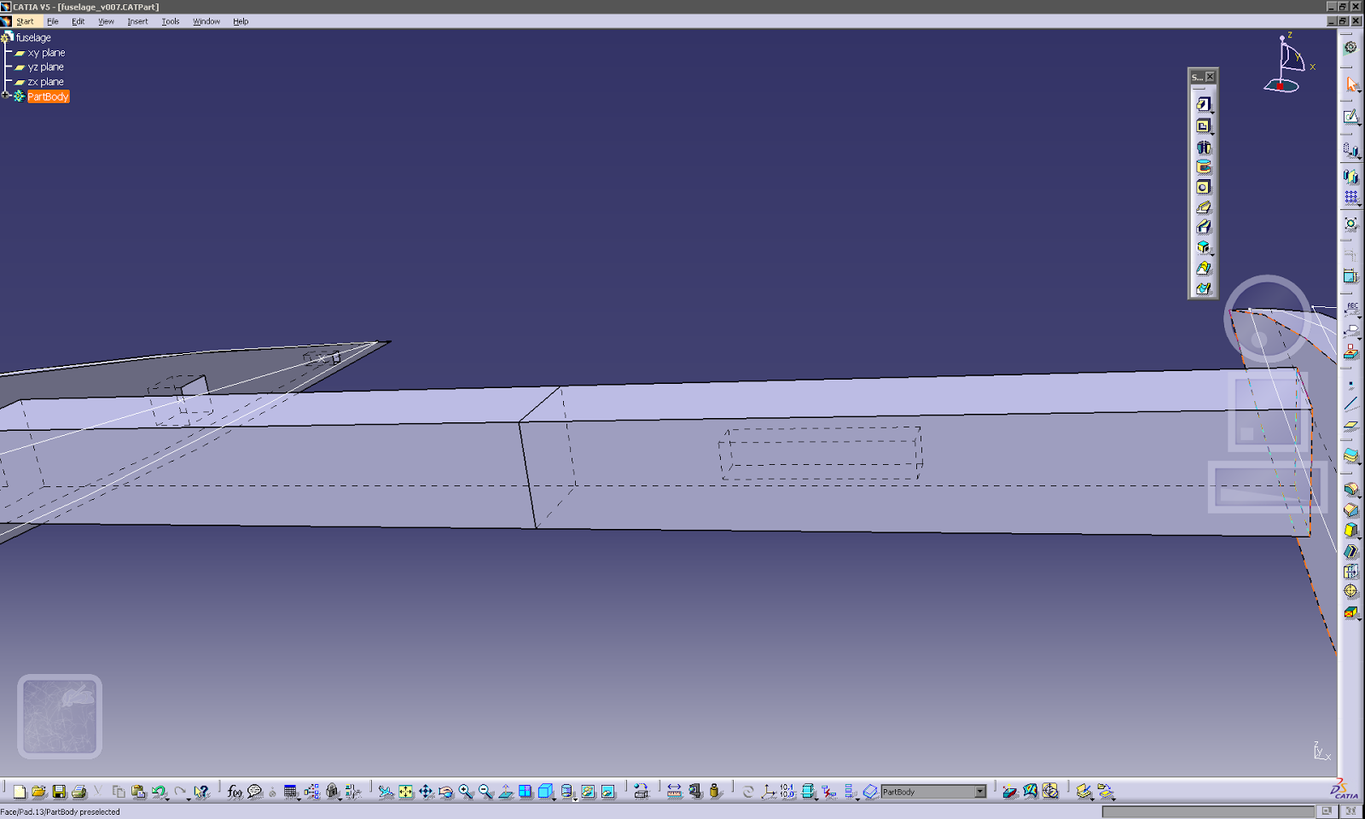This screenshot has width=1365, height=819.
Task: Select Groove tool in floating toolbar
Action: [x=1203, y=167]
